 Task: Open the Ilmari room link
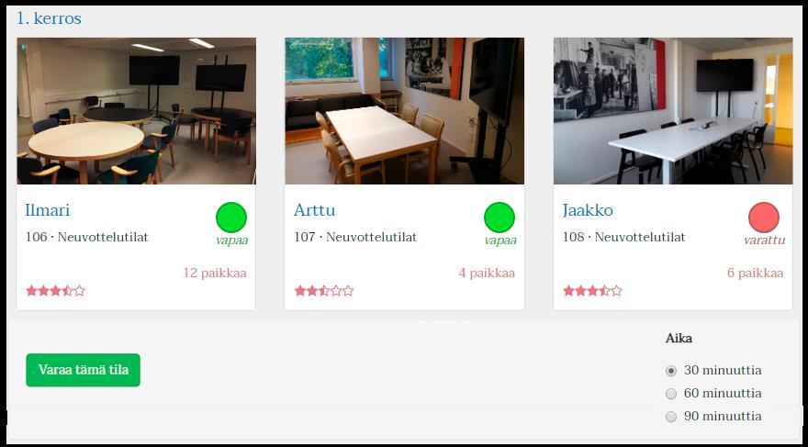[48, 210]
